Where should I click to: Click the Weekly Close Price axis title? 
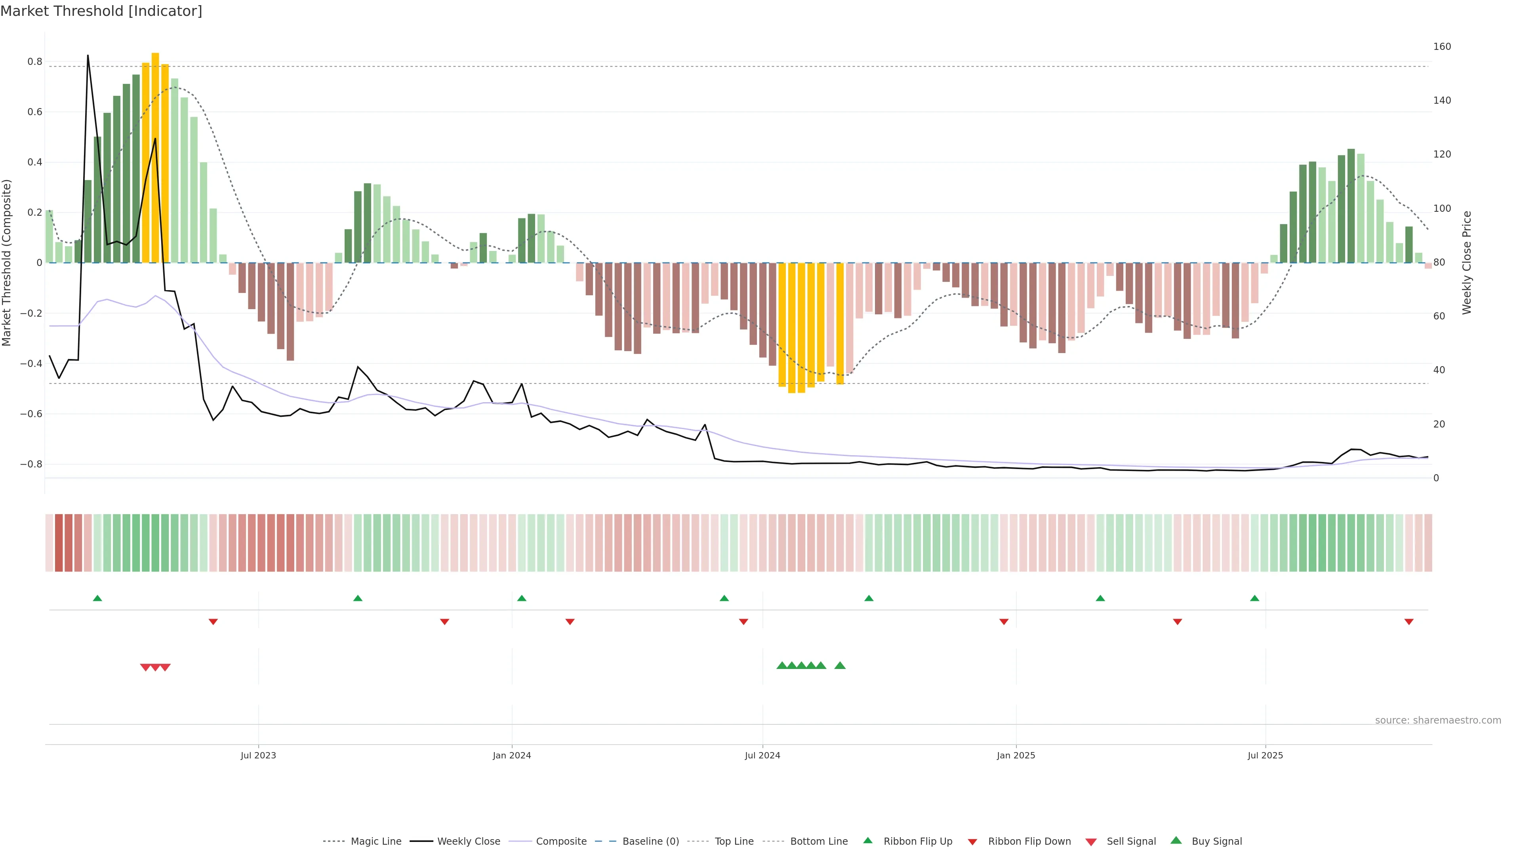point(1467,262)
